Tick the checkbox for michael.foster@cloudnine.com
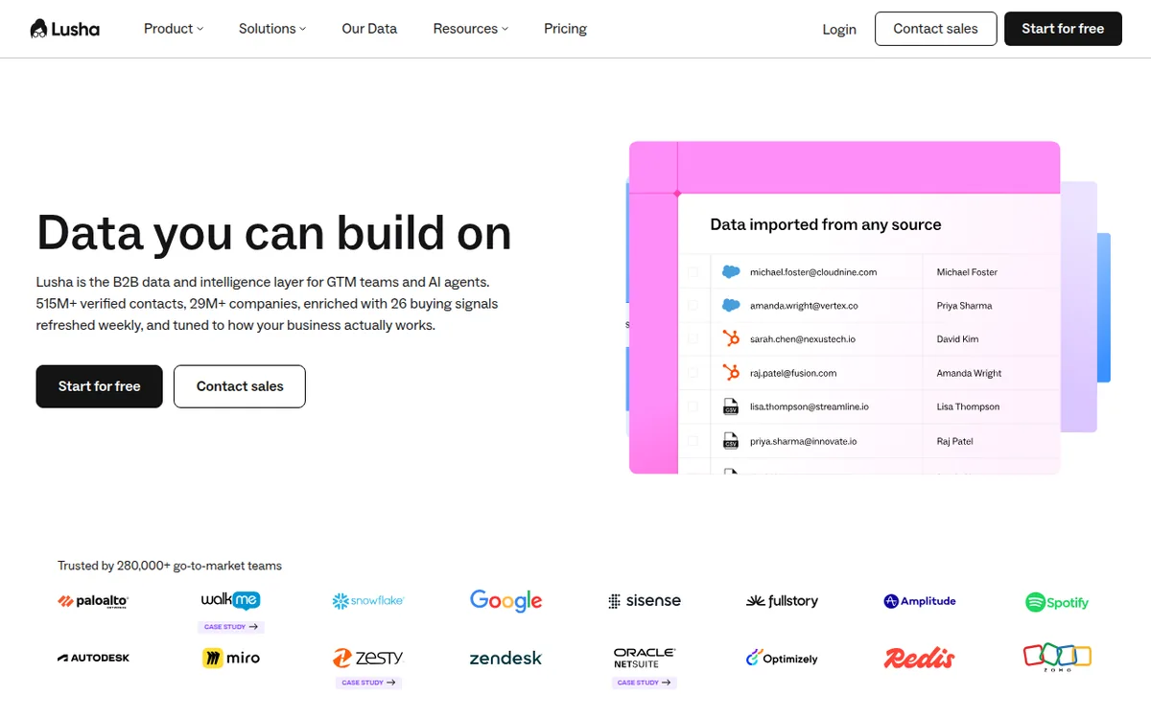 pos(693,272)
